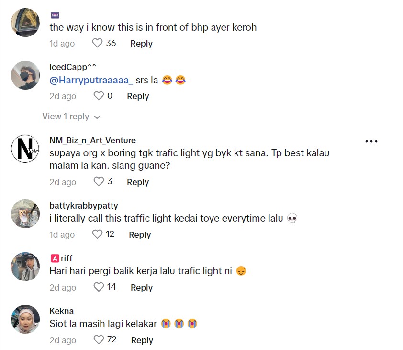Viewport: 403px width, 350px height.
Task: Reply to riff's comment
Action: coord(141,287)
